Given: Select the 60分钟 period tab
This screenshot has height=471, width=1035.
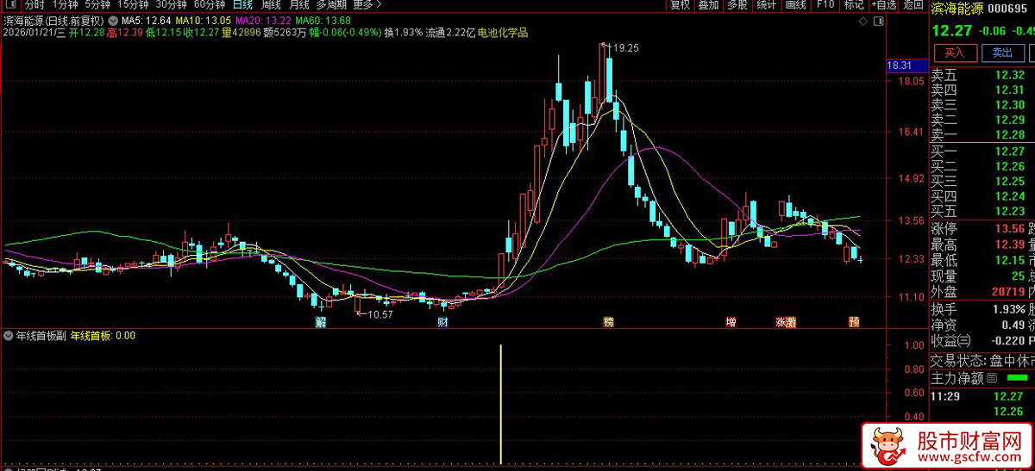Looking at the screenshot, I should pos(209,5).
